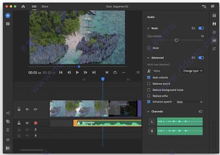Open the Crop and rotate panel icon

coord(214,49)
